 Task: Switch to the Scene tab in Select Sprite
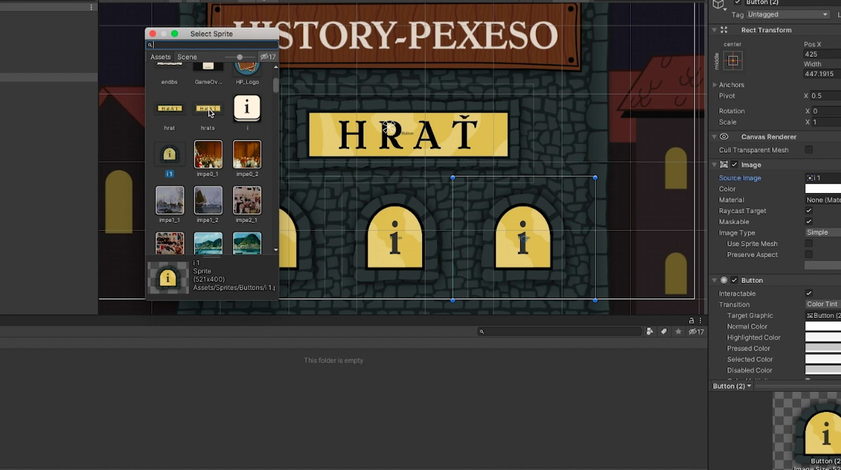(187, 57)
